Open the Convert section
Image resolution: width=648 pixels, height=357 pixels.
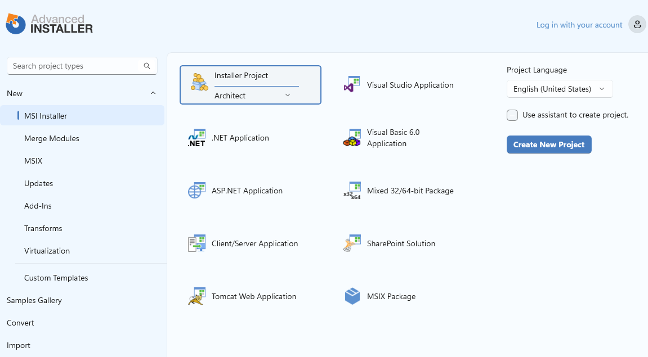(x=20, y=323)
